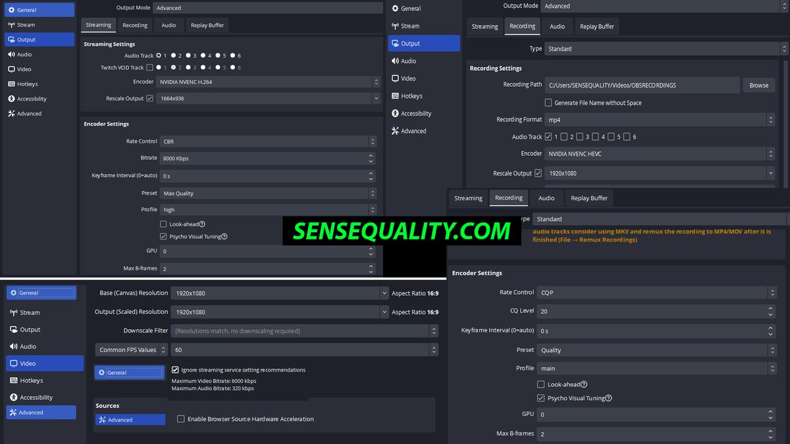Uncheck Ignore streaming service setting recommendations

(x=175, y=370)
